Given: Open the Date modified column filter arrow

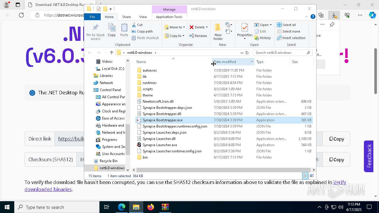Looking at the screenshot, I should pos(252,62).
